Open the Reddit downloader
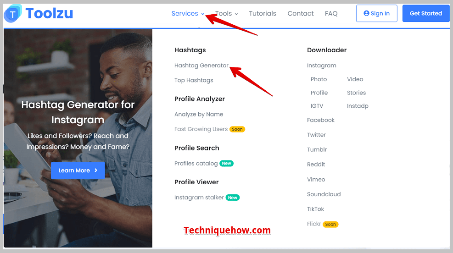Image resolution: width=453 pixels, height=253 pixels. [316, 164]
